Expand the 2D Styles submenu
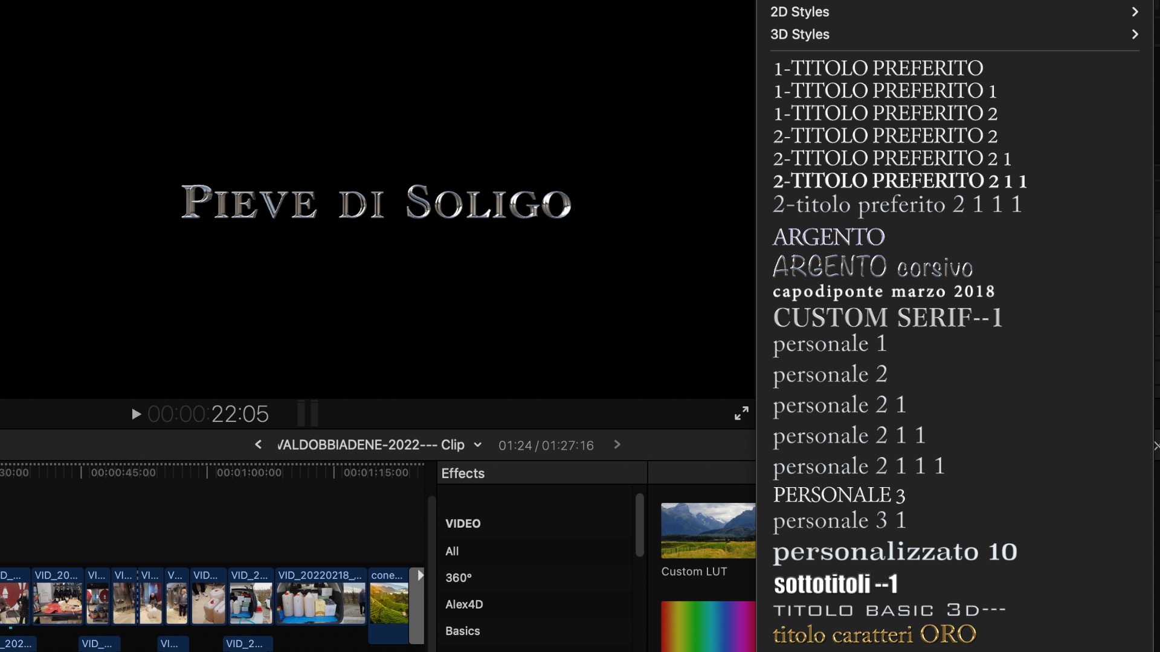The height and width of the screenshot is (652, 1160). pos(955,11)
